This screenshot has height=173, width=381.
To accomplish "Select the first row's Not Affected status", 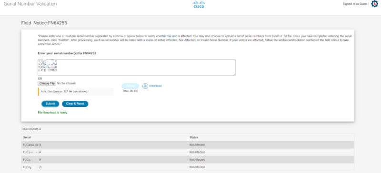I will click(x=197, y=145).
